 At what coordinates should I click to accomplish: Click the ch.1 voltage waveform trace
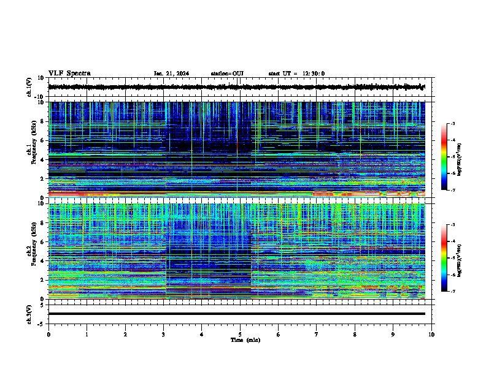(x=236, y=87)
